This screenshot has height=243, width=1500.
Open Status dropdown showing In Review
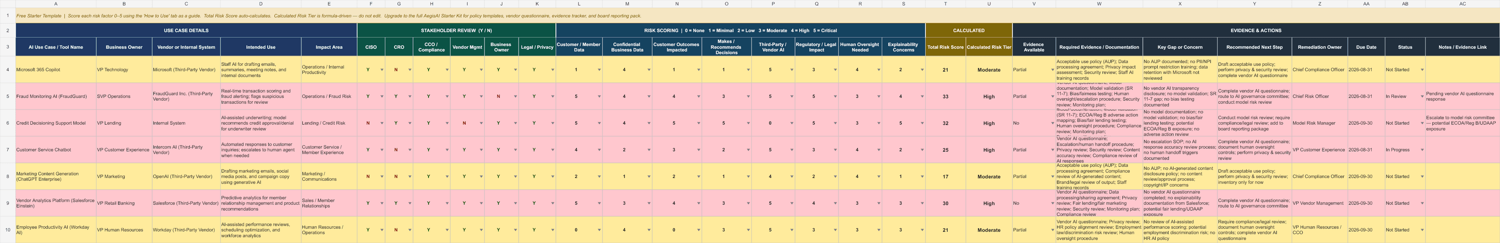pos(1422,96)
